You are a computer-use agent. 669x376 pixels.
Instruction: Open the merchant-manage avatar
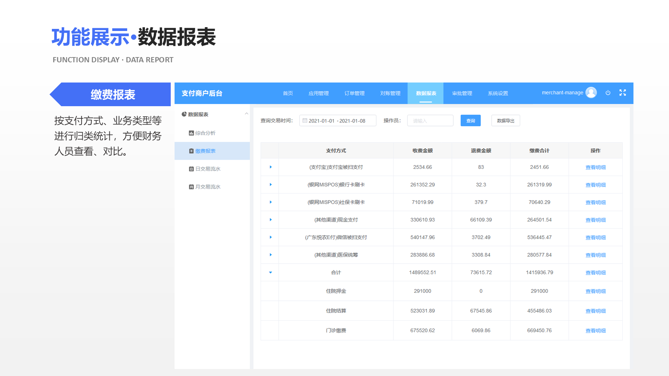591,93
